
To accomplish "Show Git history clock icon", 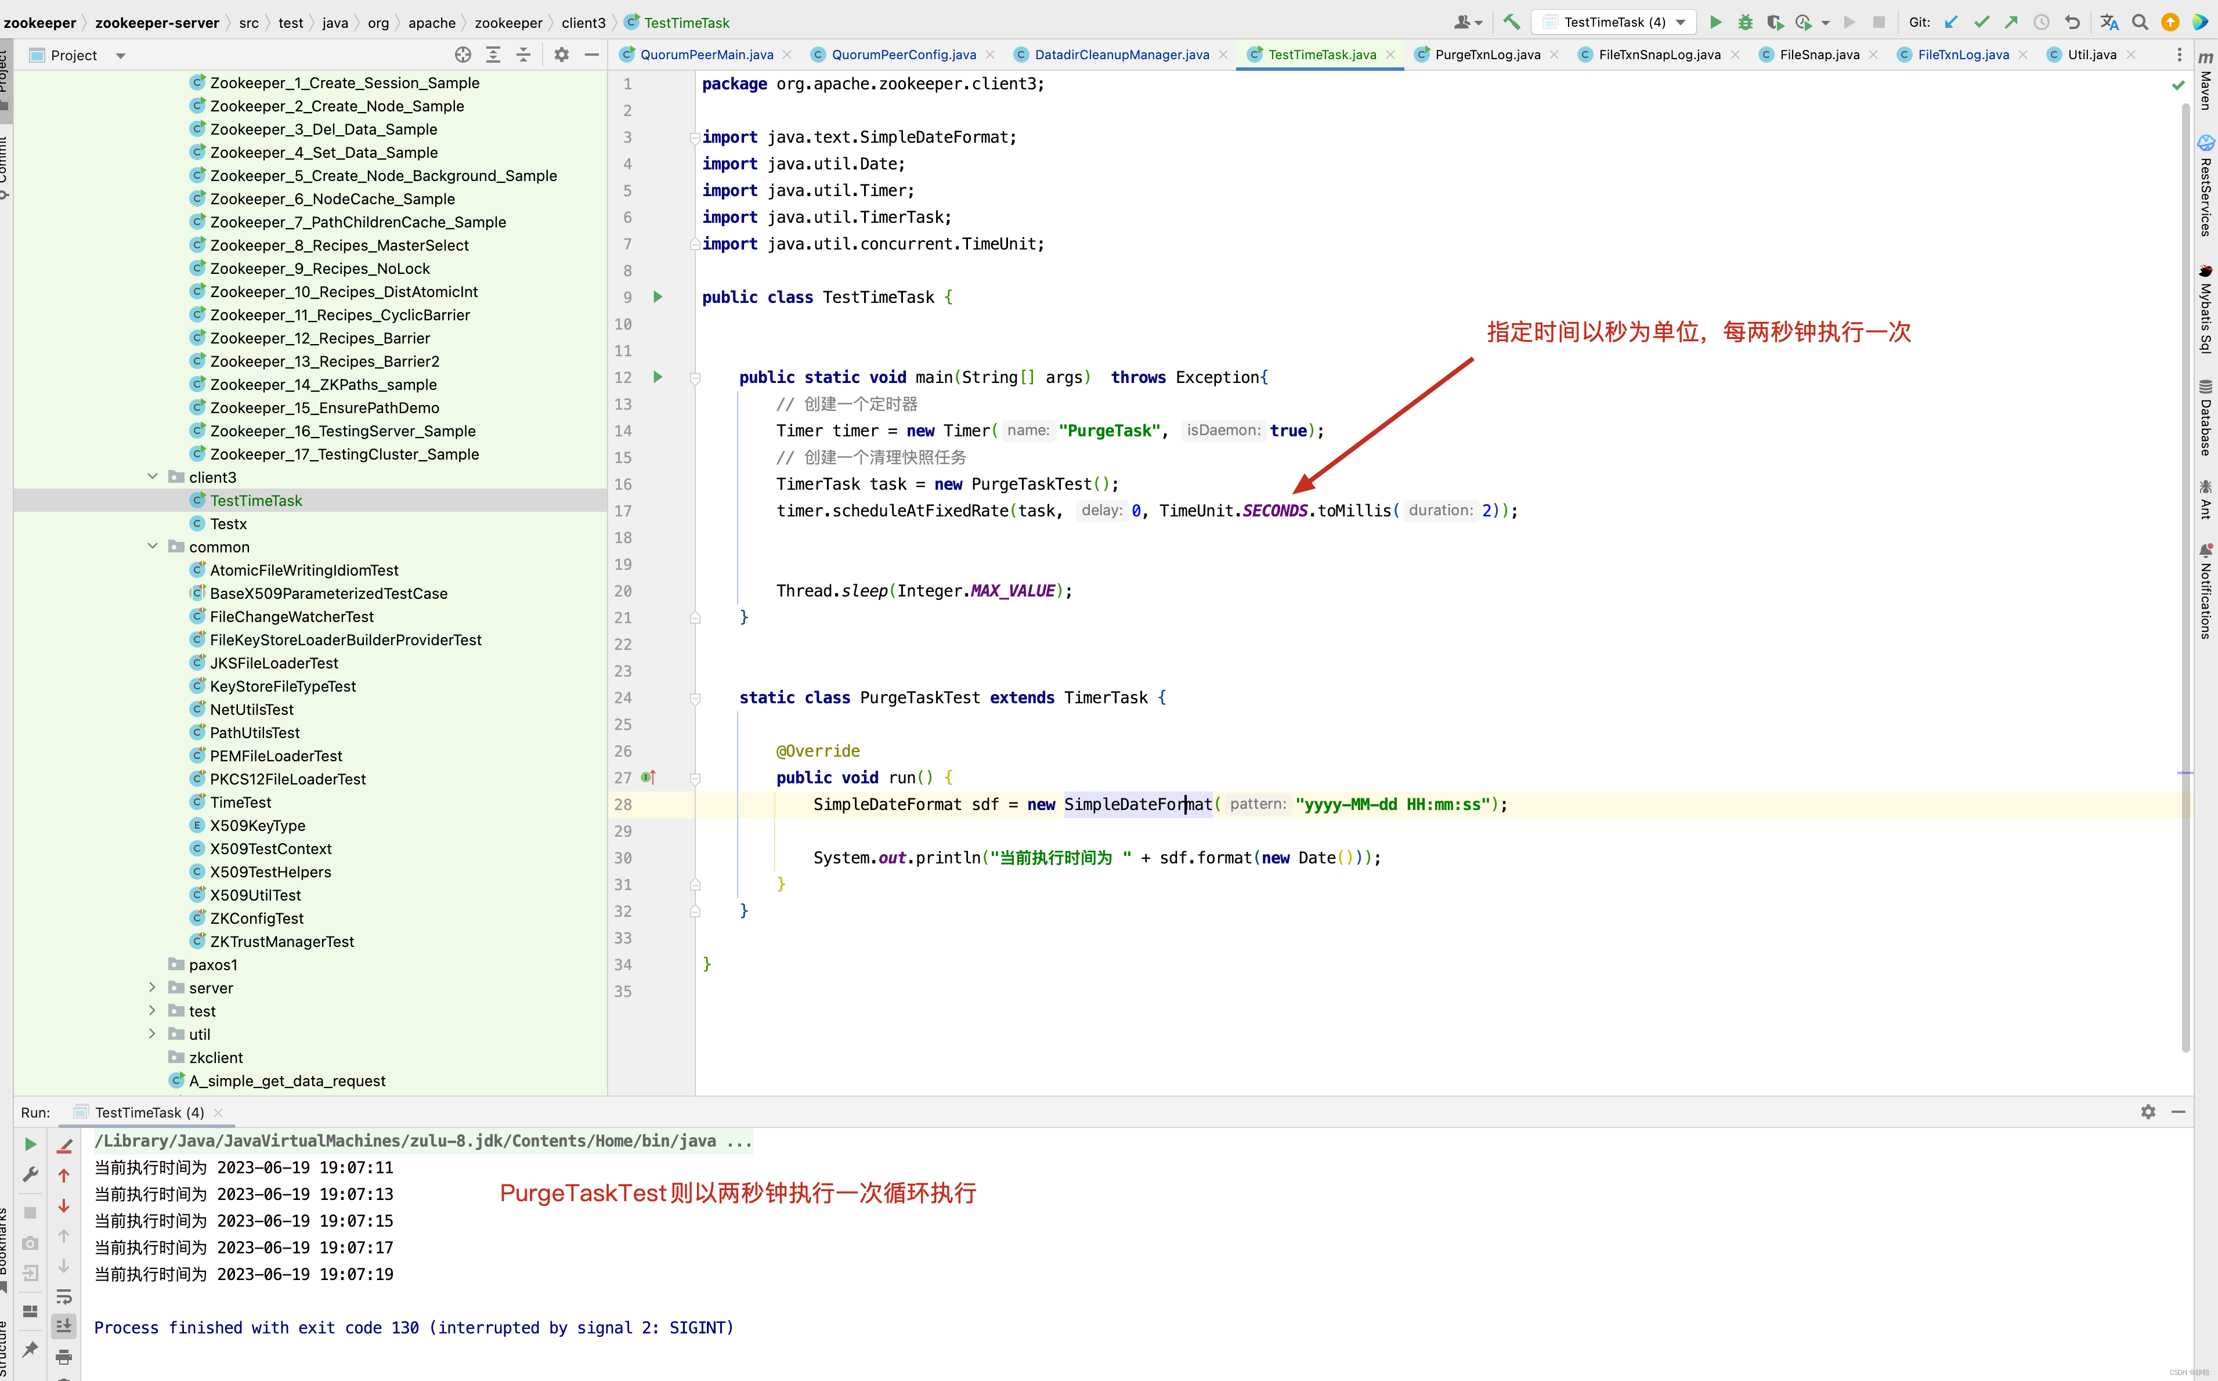I will click(2042, 22).
